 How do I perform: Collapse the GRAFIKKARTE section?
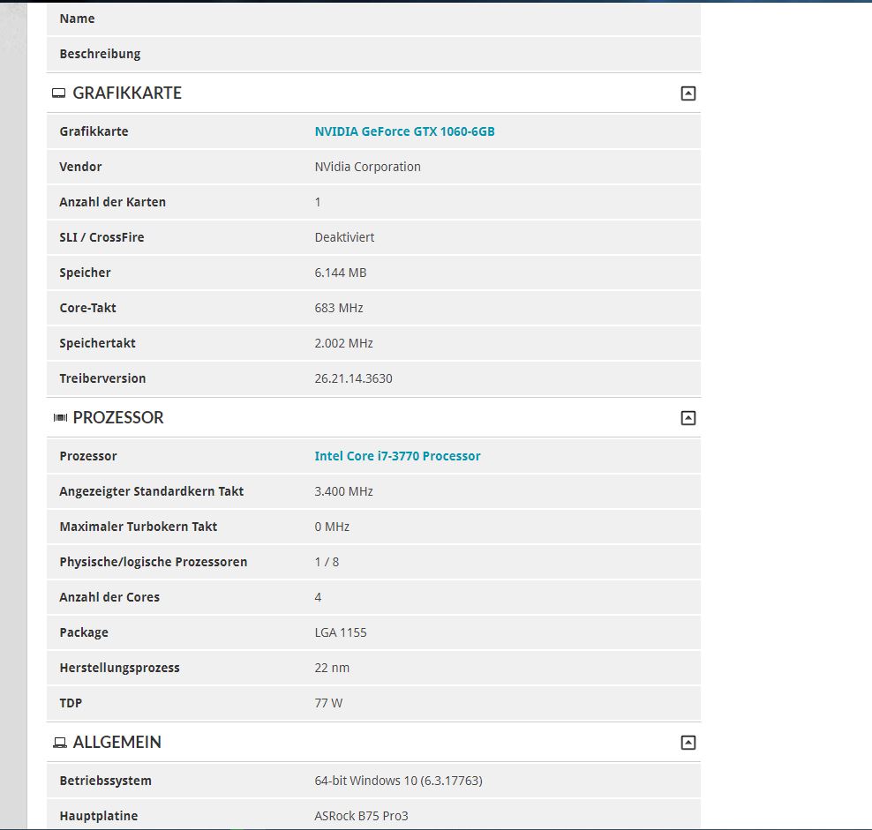pyautogui.click(x=688, y=93)
